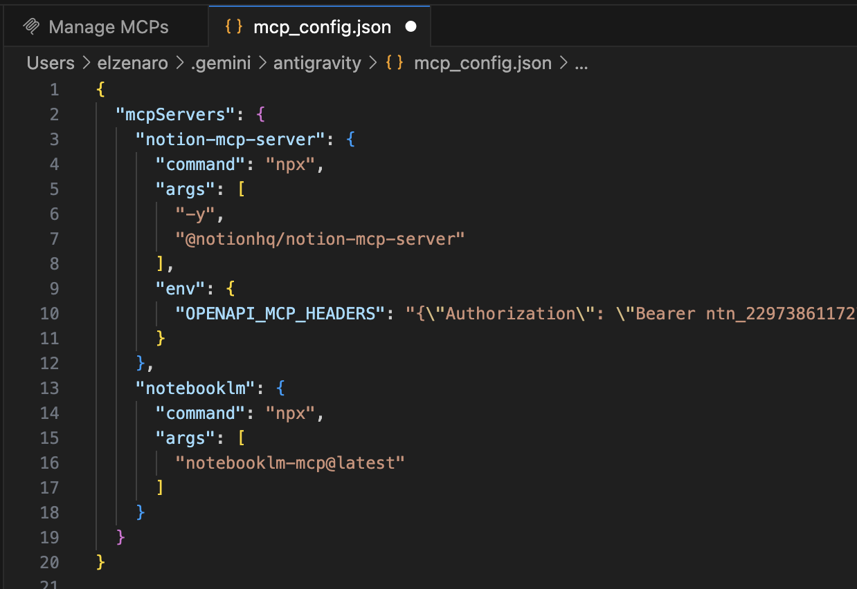Click the blue closing brace on line 18
Viewport: 857px width, 589px height.
141,513
